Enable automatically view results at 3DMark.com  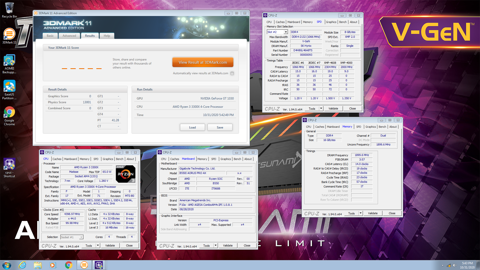[232, 73]
